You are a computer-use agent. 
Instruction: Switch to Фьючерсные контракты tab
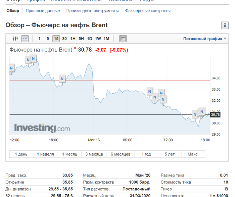click(x=148, y=11)
